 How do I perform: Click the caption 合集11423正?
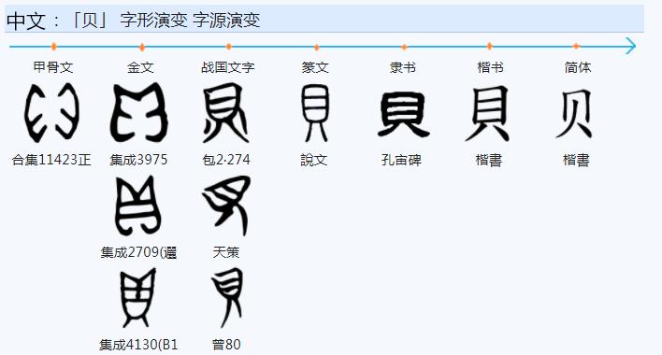[x=51, y=160]
